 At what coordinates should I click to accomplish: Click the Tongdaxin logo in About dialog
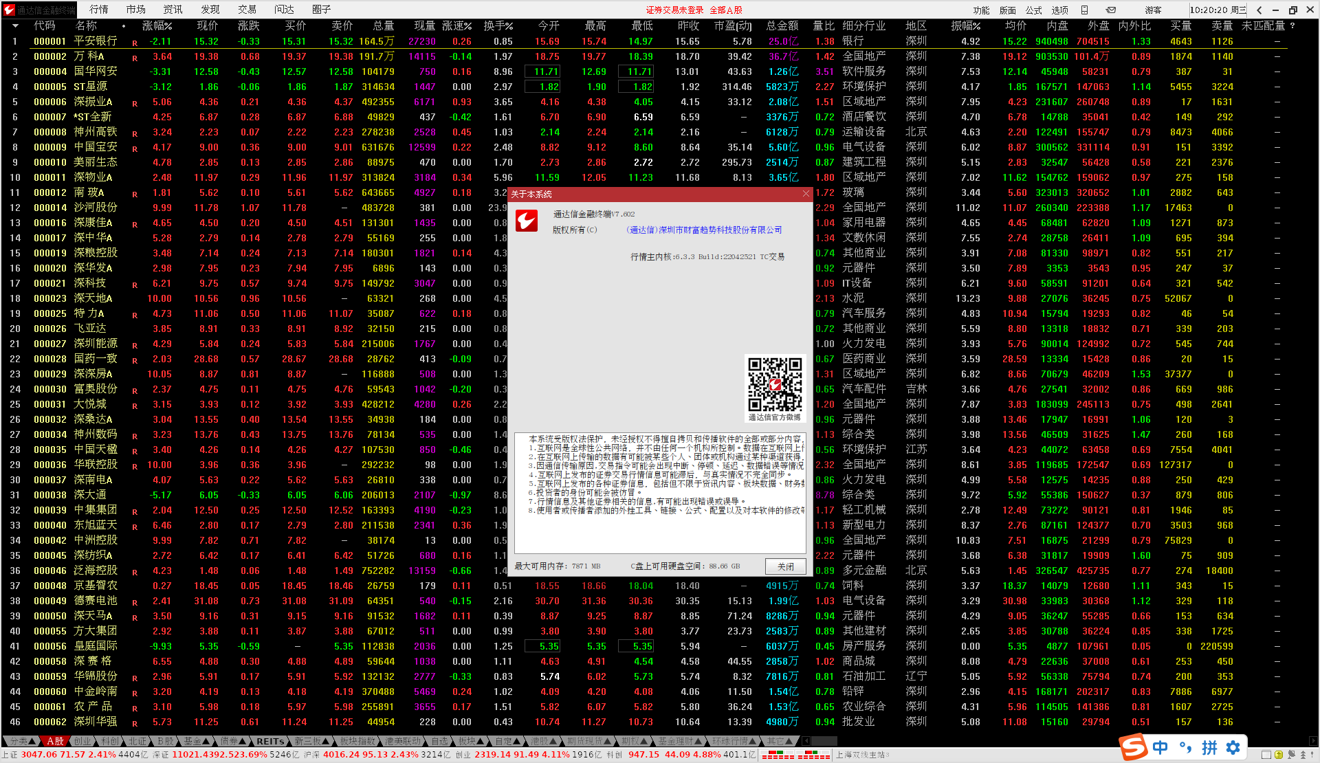(527, 221)
